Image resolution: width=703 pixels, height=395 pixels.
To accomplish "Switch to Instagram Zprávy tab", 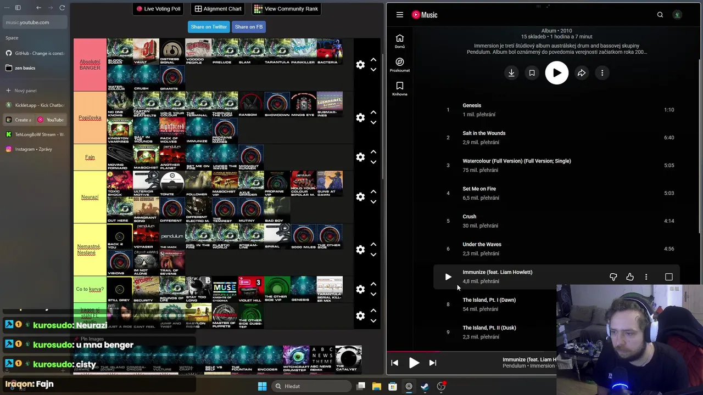I will pos(35,149).
